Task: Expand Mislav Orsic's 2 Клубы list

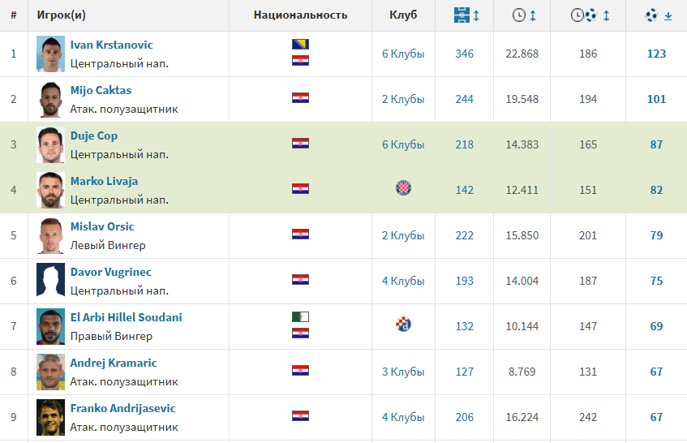Action: tap(403, 235)
